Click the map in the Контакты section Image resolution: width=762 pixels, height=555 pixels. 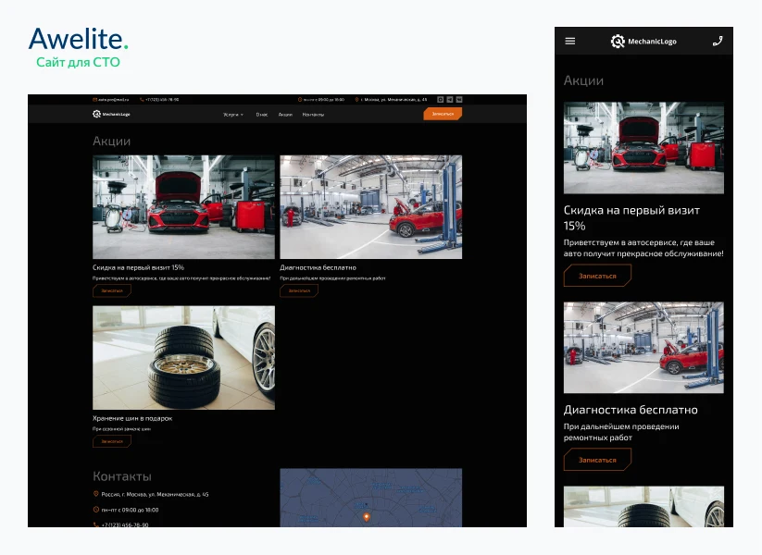[x=370, y=498]
